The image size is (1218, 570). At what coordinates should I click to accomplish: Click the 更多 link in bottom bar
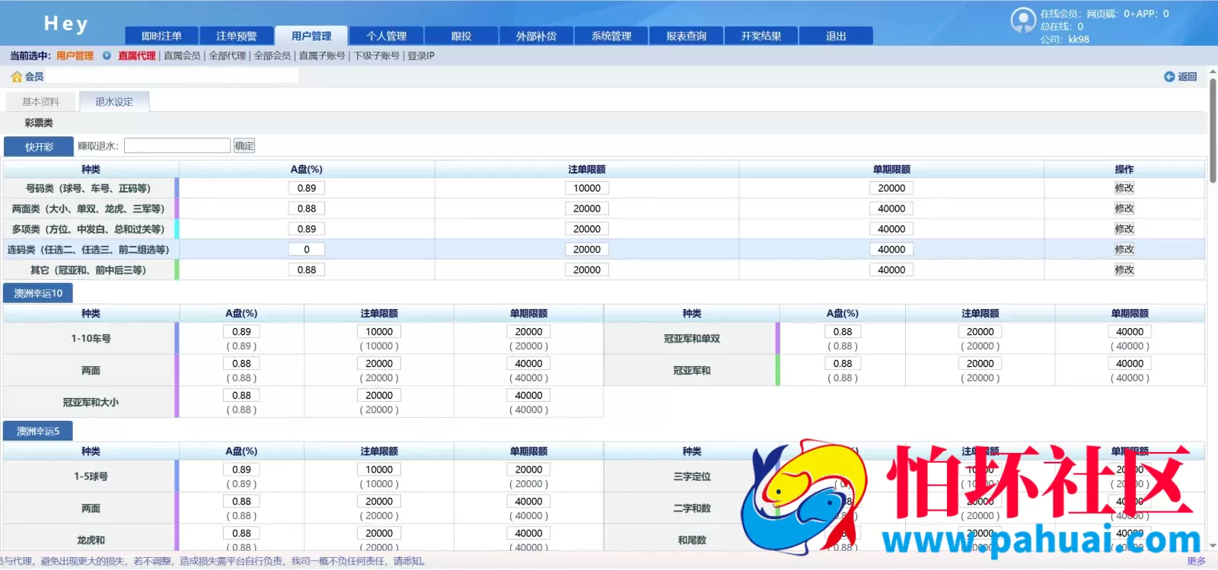[1196, 562]
